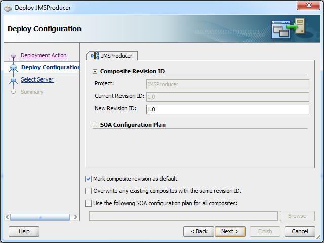Click the New Revision ID input field
This screenshot has height=243, width=324.
(x=228, y=109)
